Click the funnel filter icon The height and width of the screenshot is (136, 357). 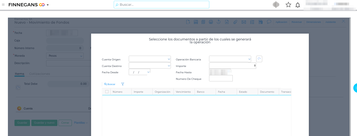[123, 84]
